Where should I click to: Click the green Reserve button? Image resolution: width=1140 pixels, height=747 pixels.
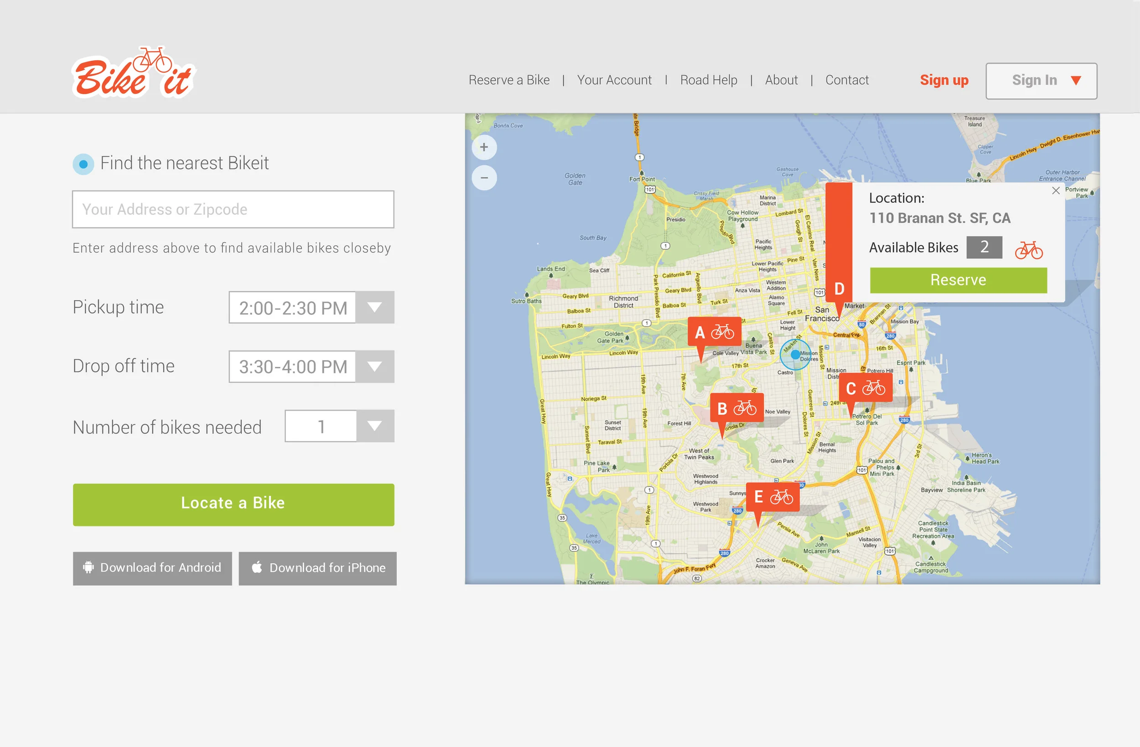click(958, 280)
